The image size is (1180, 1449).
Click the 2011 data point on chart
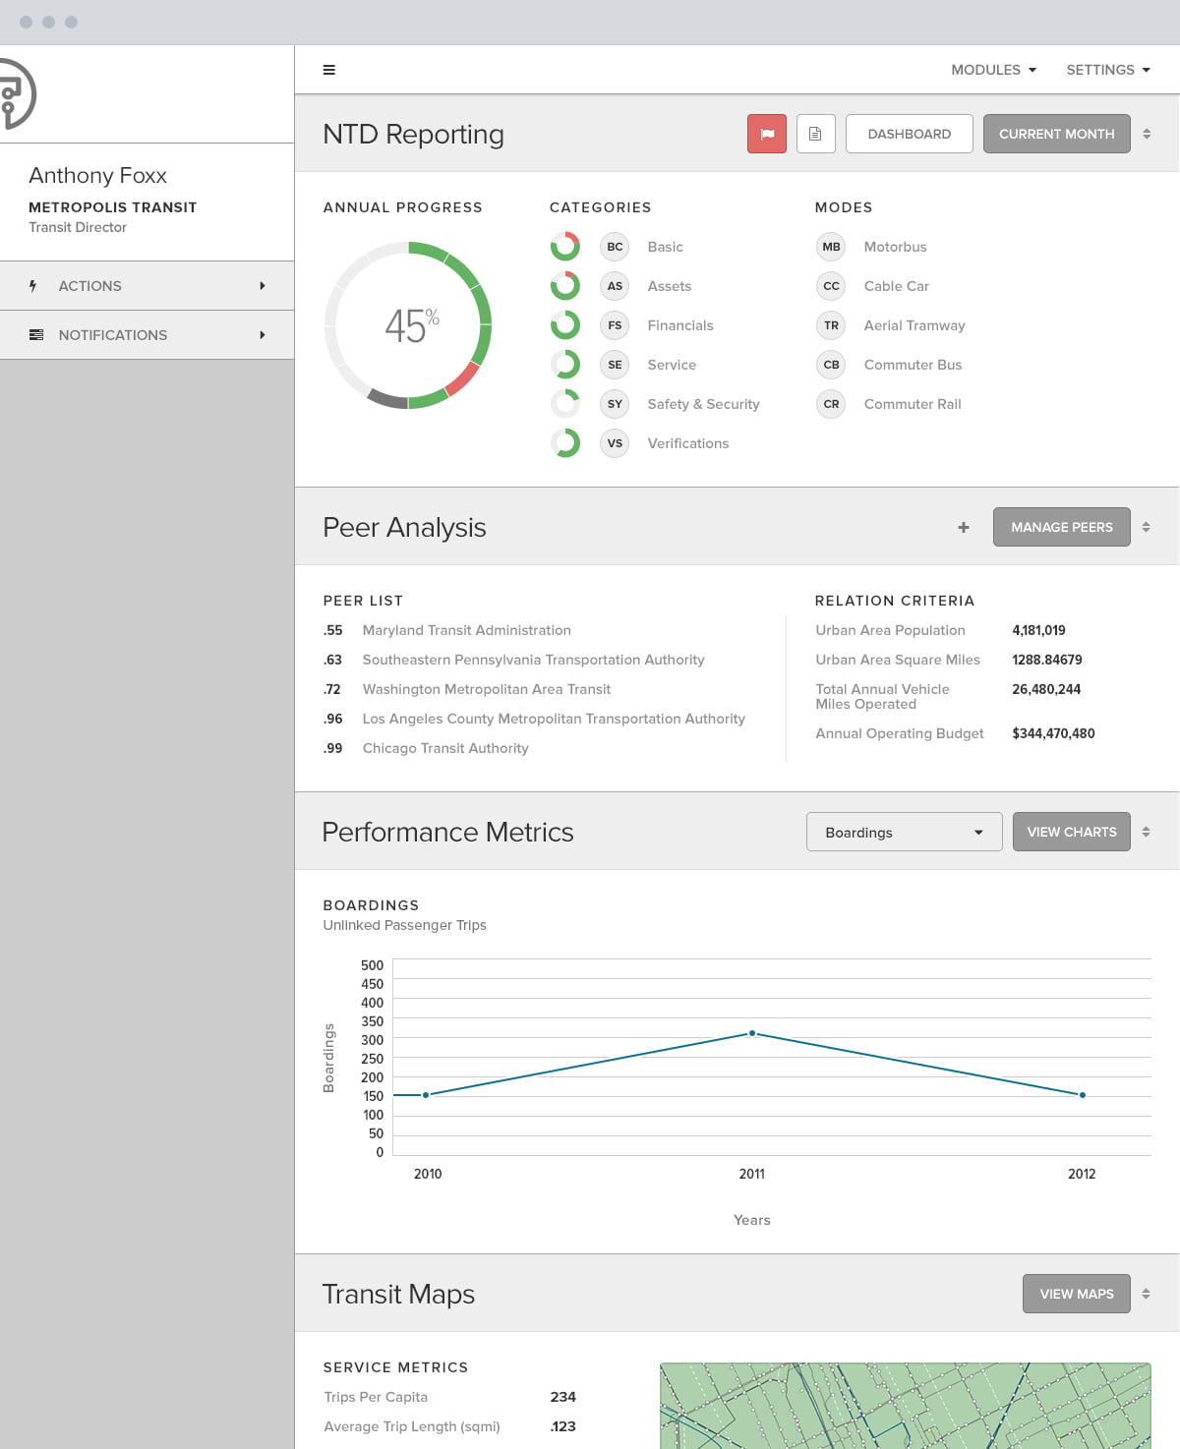point(752,1033)
